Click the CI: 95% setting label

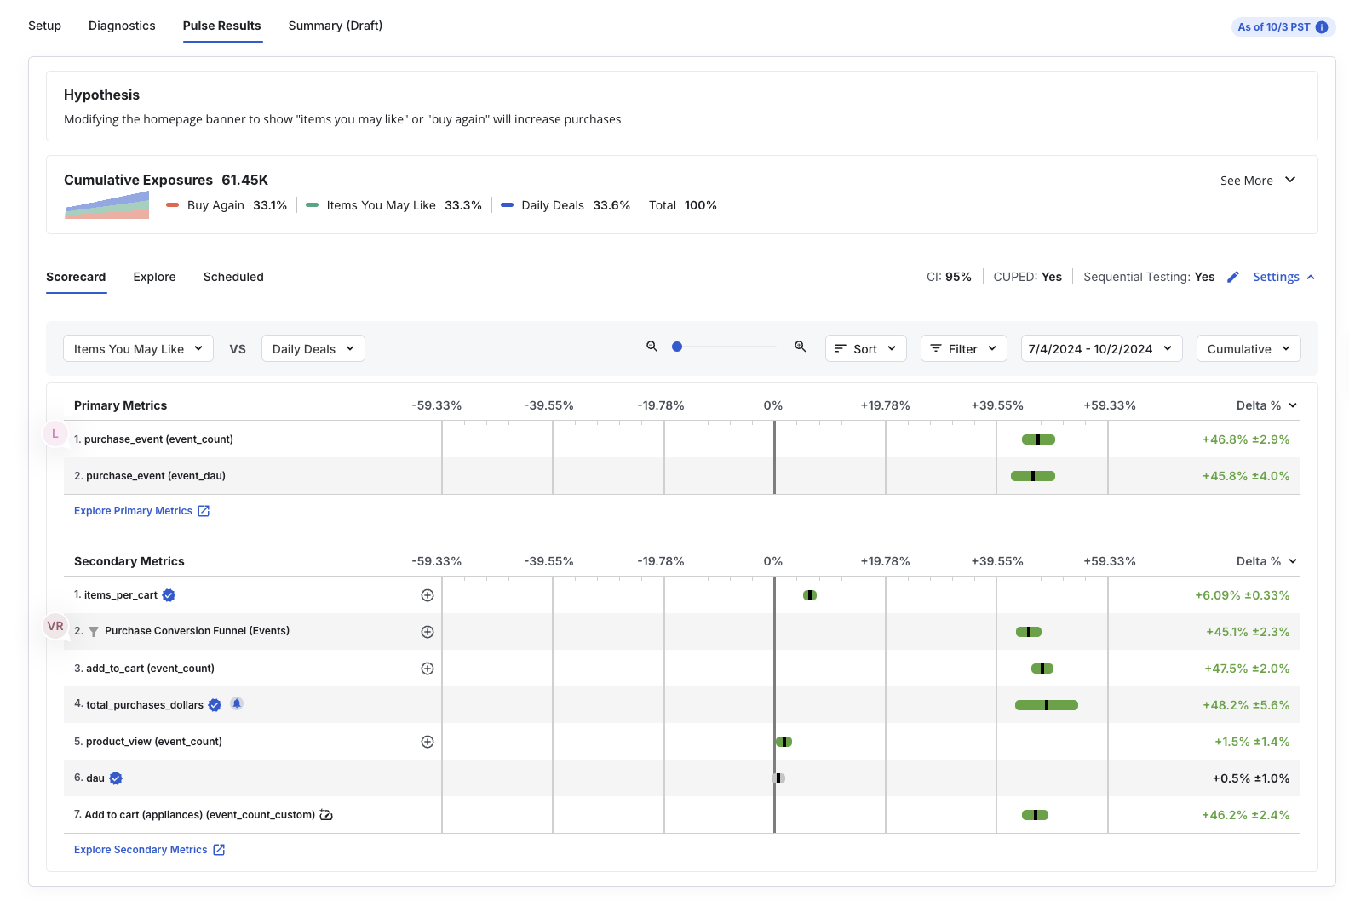coord(949,277)
